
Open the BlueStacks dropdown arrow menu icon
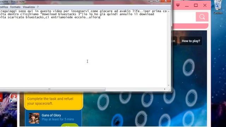point(178,6)
